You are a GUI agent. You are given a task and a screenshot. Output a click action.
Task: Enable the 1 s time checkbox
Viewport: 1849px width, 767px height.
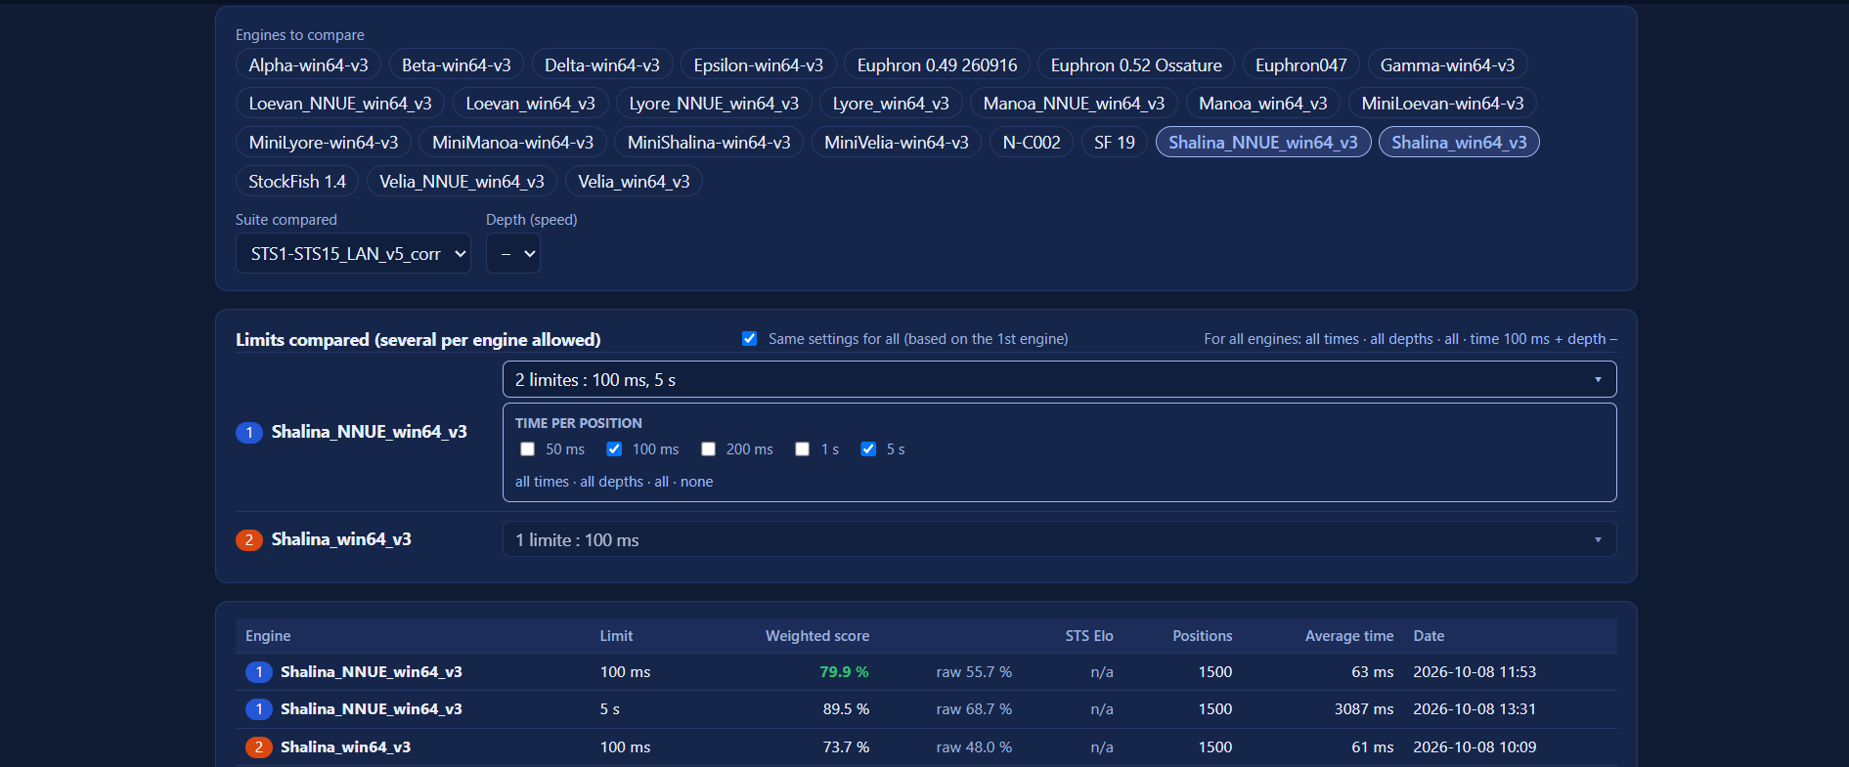(803, 449)
